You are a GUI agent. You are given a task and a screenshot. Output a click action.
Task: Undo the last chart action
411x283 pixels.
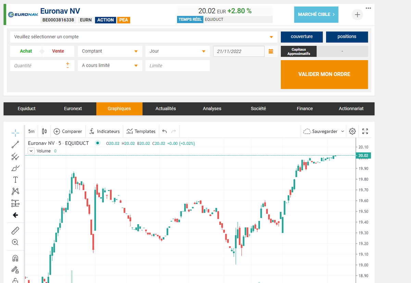click(x=164, y=131)
